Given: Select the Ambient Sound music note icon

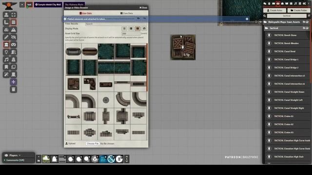Looking at the screenshot, I should pyautogui.click(x=6, y=59).
